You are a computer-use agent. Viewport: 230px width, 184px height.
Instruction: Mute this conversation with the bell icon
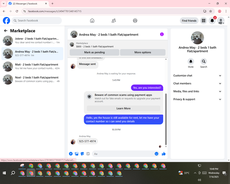coord(191,62)
